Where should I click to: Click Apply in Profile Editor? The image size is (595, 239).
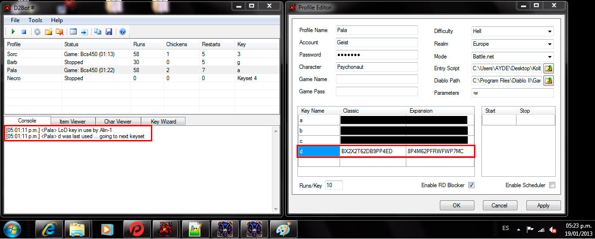[x=543, y=206]
